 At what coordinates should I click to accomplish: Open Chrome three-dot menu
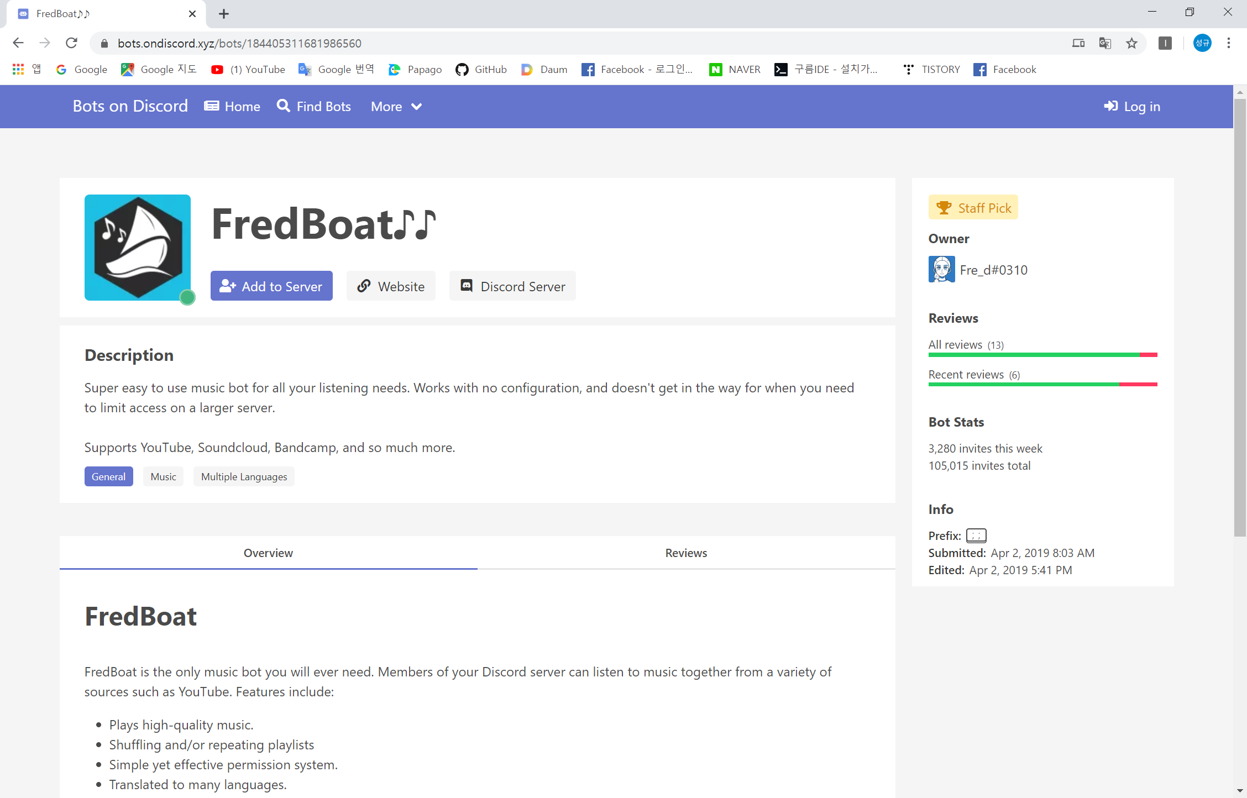[1228, 43]
